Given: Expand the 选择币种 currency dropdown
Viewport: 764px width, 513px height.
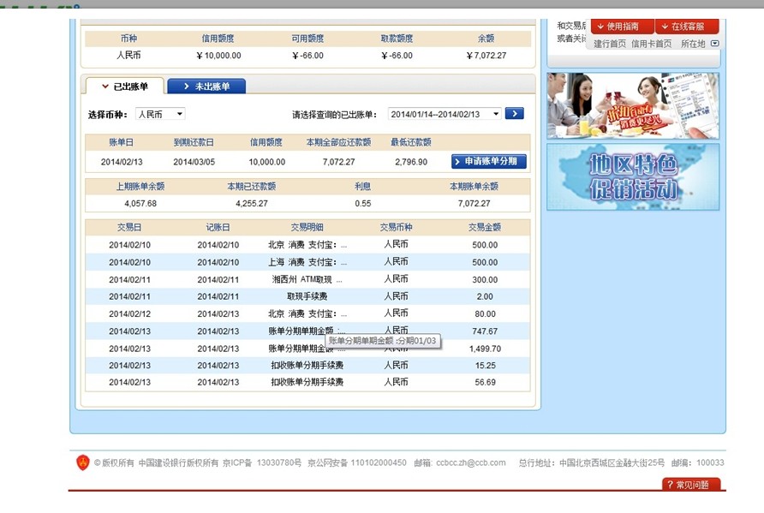Looking at the screenshot, I should (160, 114).
